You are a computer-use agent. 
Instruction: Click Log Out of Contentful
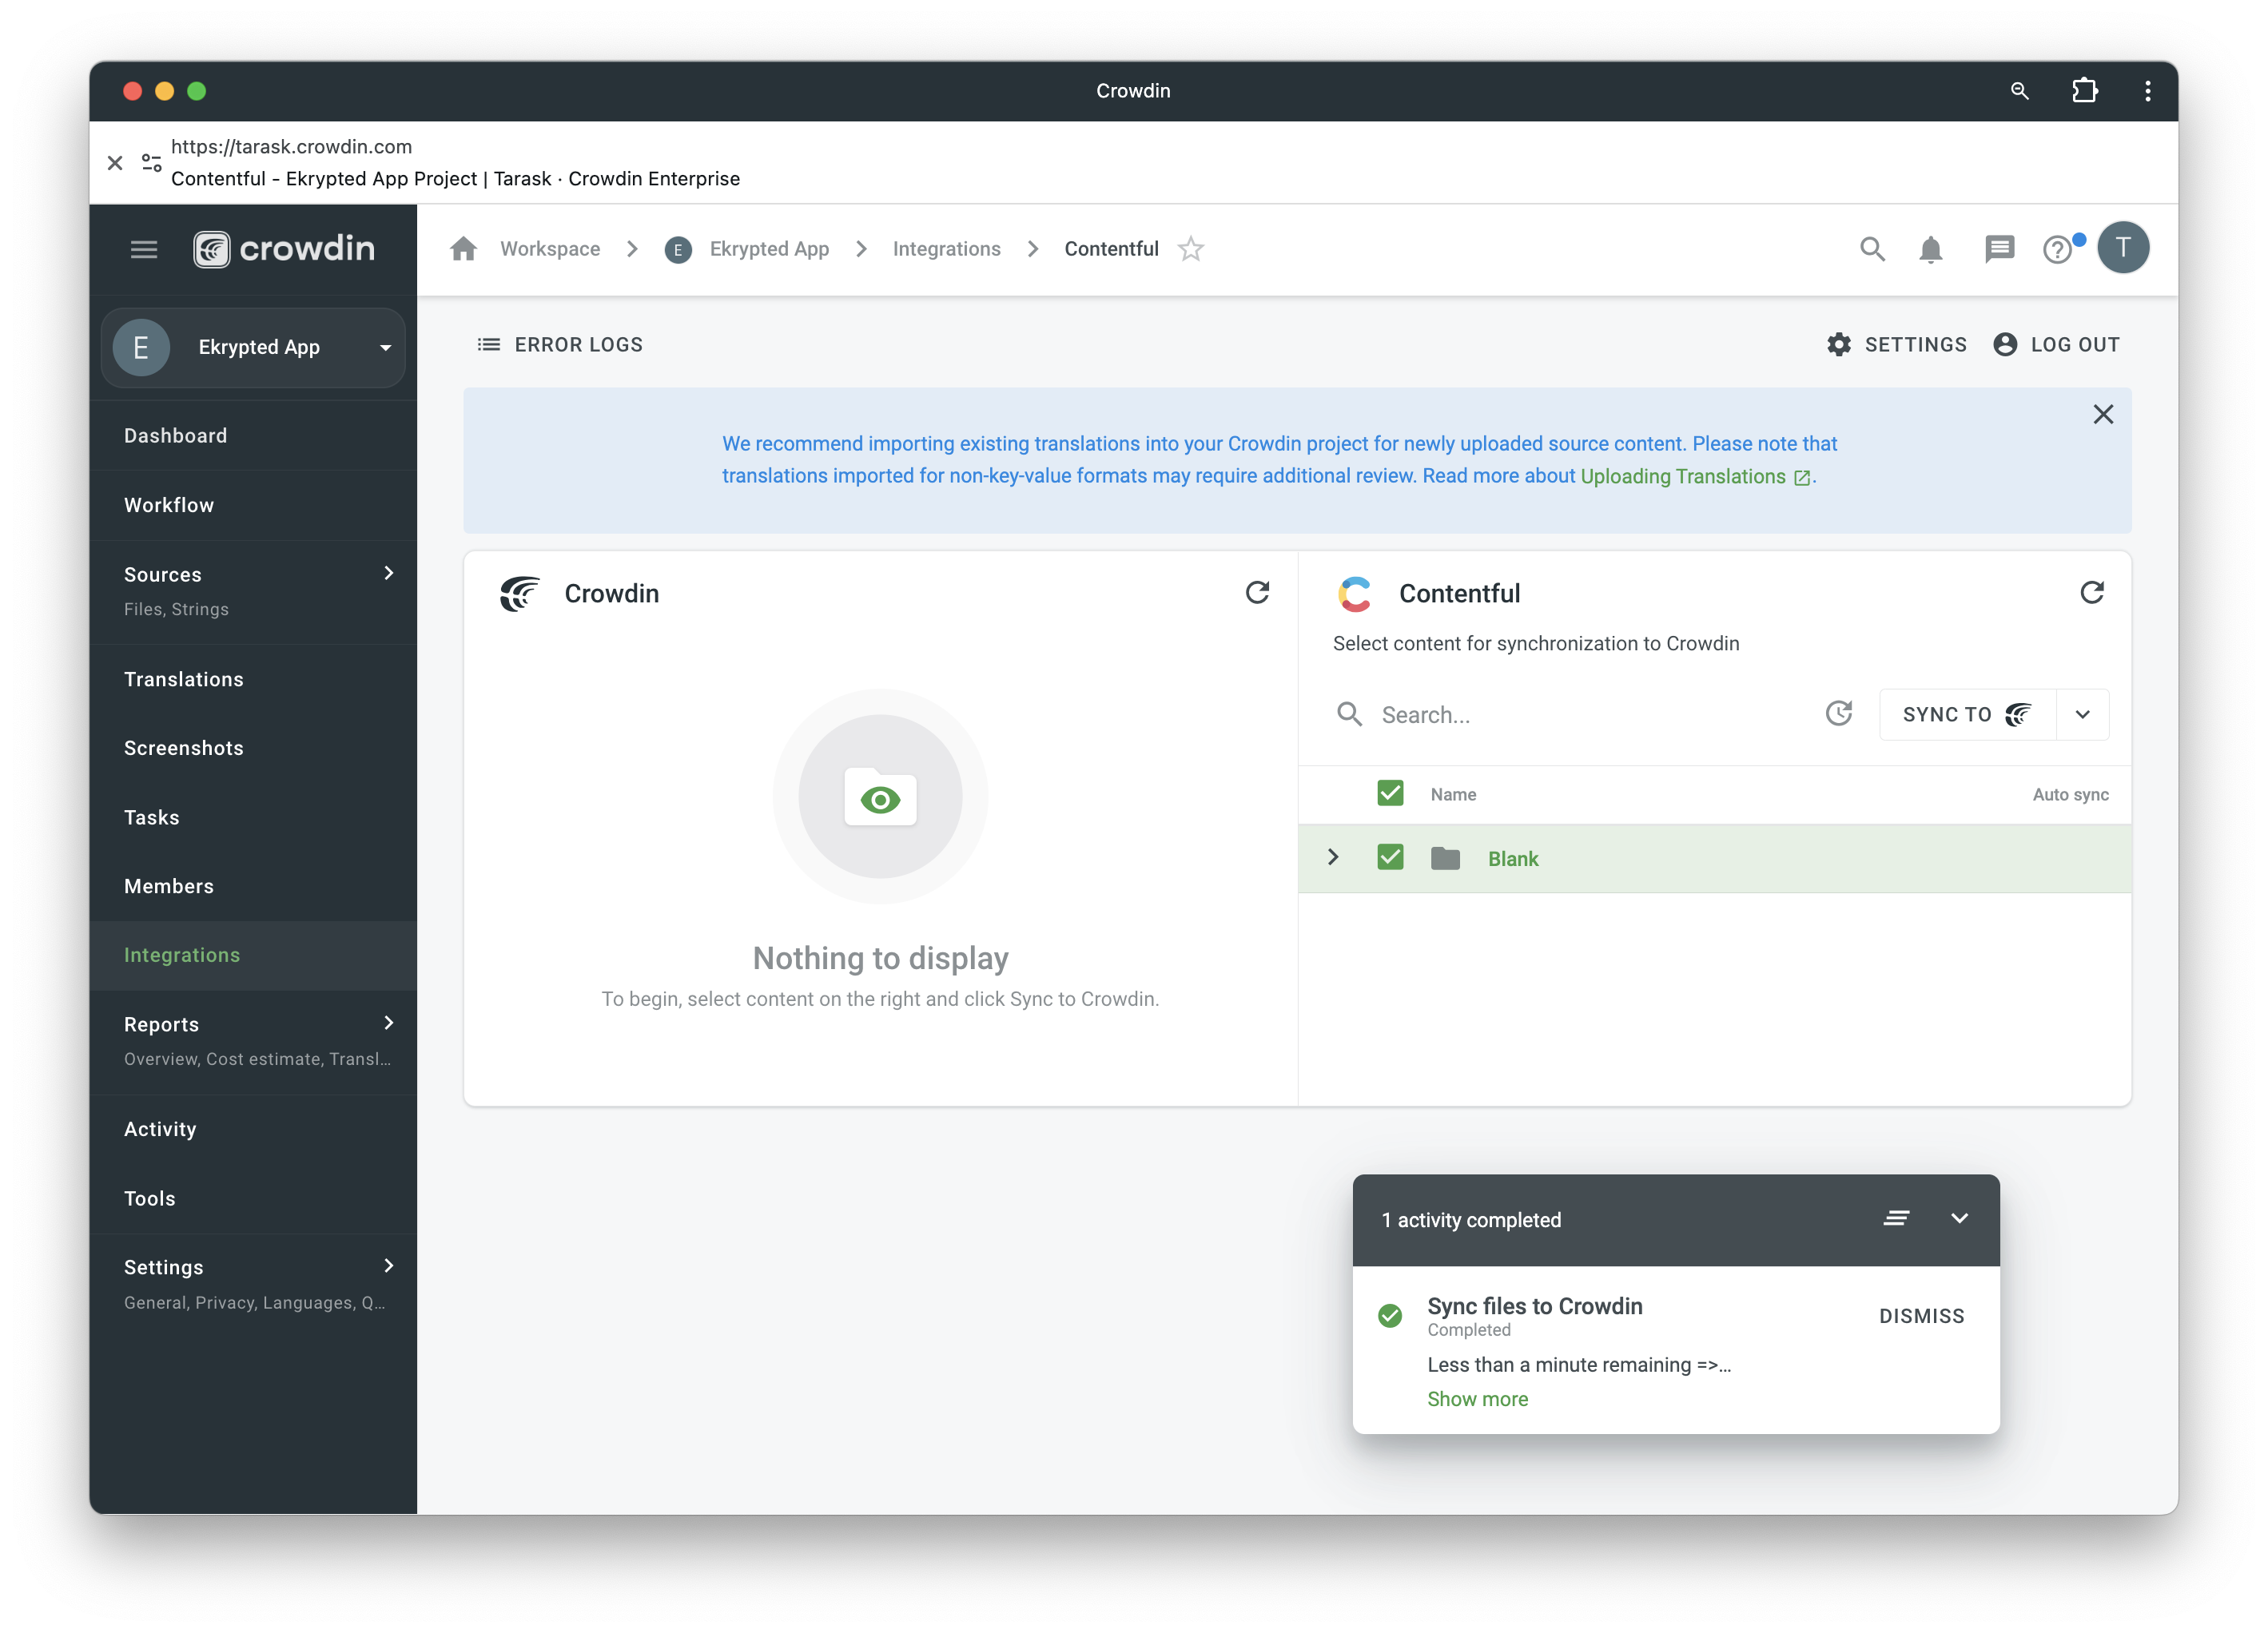pos(2056,345)
